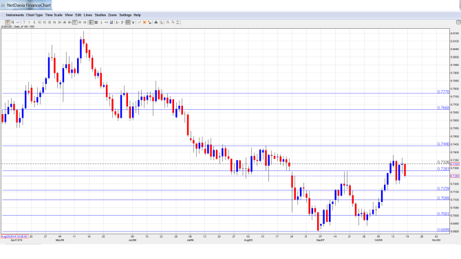The height and width of the screenshot is (259, 461).
Task: Switch to 5-minute time scale
Action: tap(34, 22)
